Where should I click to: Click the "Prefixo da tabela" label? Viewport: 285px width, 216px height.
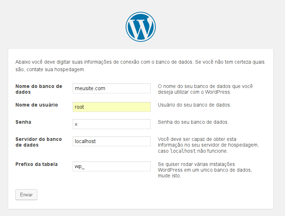(x=37, y=164)
